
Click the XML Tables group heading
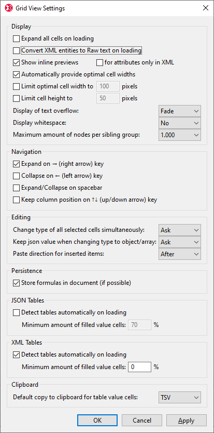pyautogui.click(x=27, y=343)
